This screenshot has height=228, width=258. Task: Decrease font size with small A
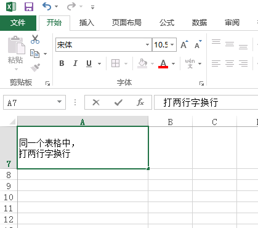pyautogui.click(x=198, y=44)
